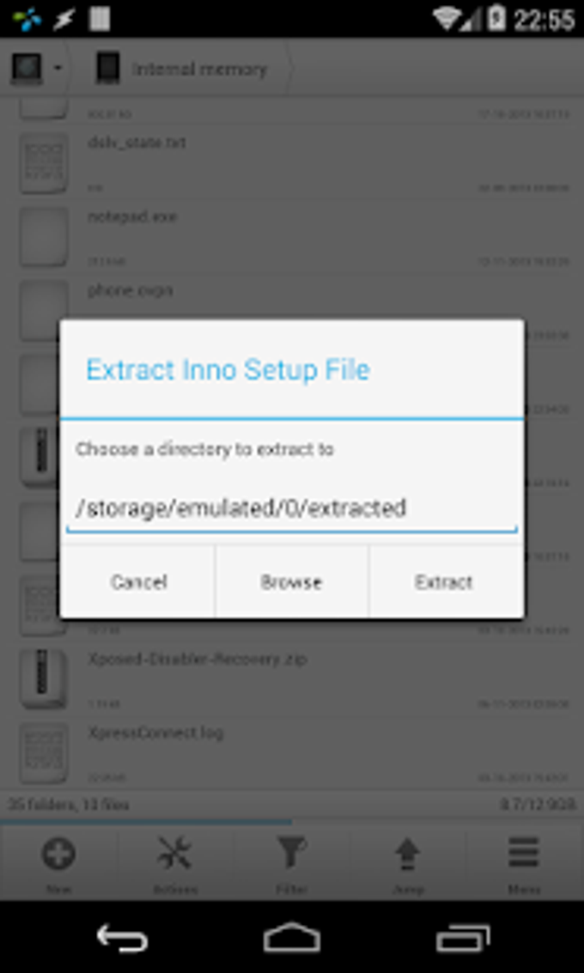Select the Xposed-Disabler-Recovery.zip file
The width and height of the screenshot is (584, 973).
tap(292, 680)
